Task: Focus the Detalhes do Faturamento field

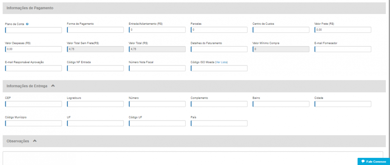Action: click(x=219, y=49)
